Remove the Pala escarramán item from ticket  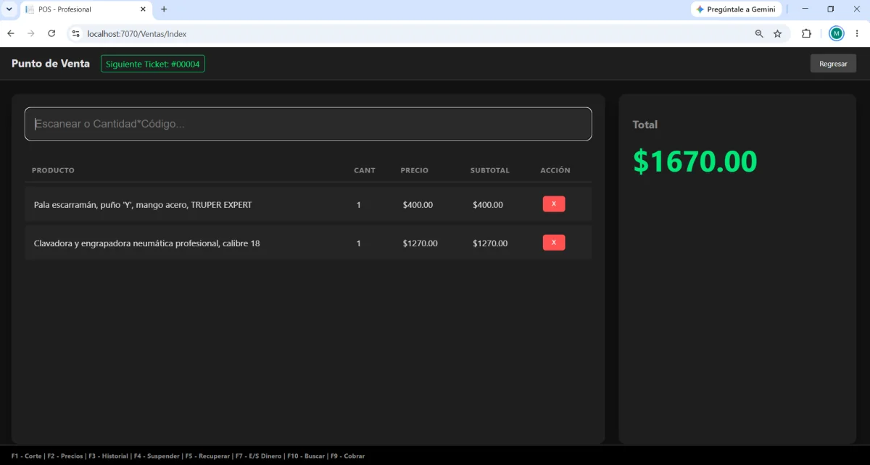[x=554, y=204]
